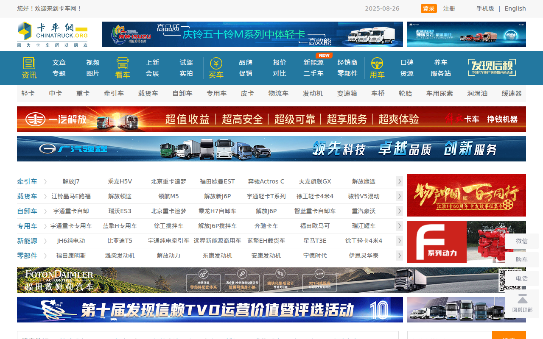
Task: Select the 缓速器 category tab
Action: (x=512, y=93)
